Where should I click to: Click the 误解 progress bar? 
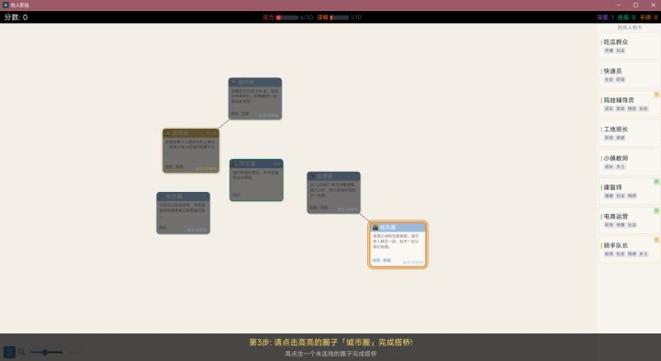point(340,17)
